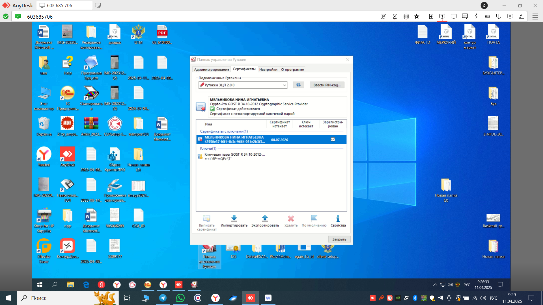Click hourglass icon in AnyDesk toolbar
This screenshot has width=543, height=305.
click(x=395, y=16)
